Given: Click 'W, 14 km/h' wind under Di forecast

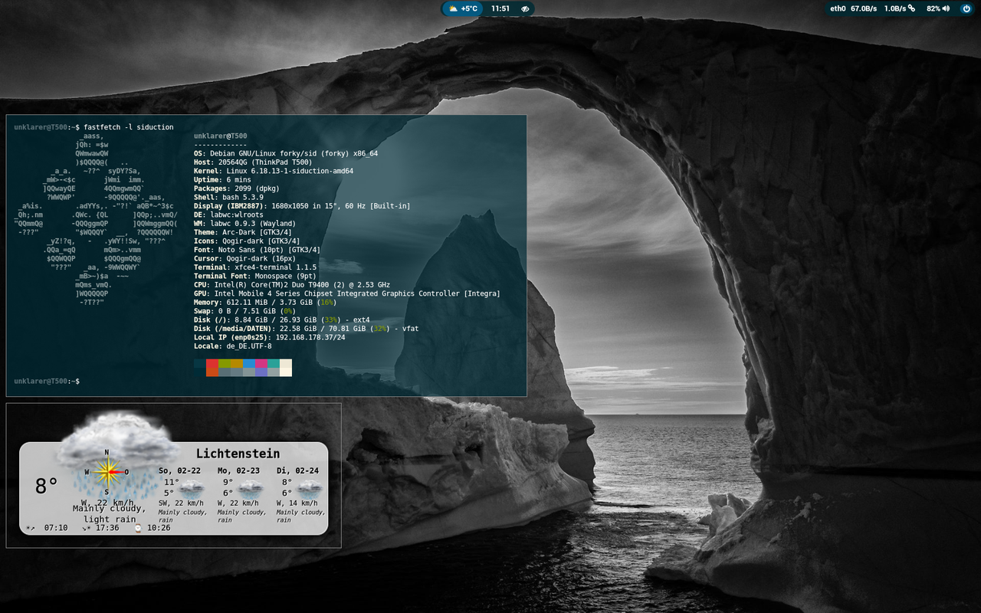Looking at the screenshot, I should (x=298, y=503).
